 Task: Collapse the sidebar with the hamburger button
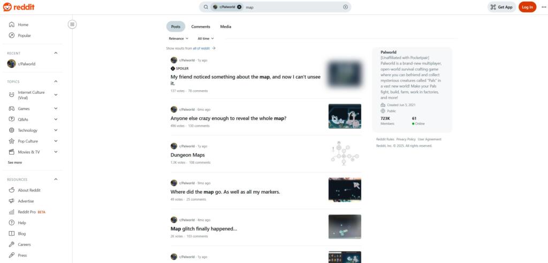coord(72,25)
